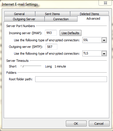Click the outgoing server SMTP port field
113x131 pixels.
point(51,47)
